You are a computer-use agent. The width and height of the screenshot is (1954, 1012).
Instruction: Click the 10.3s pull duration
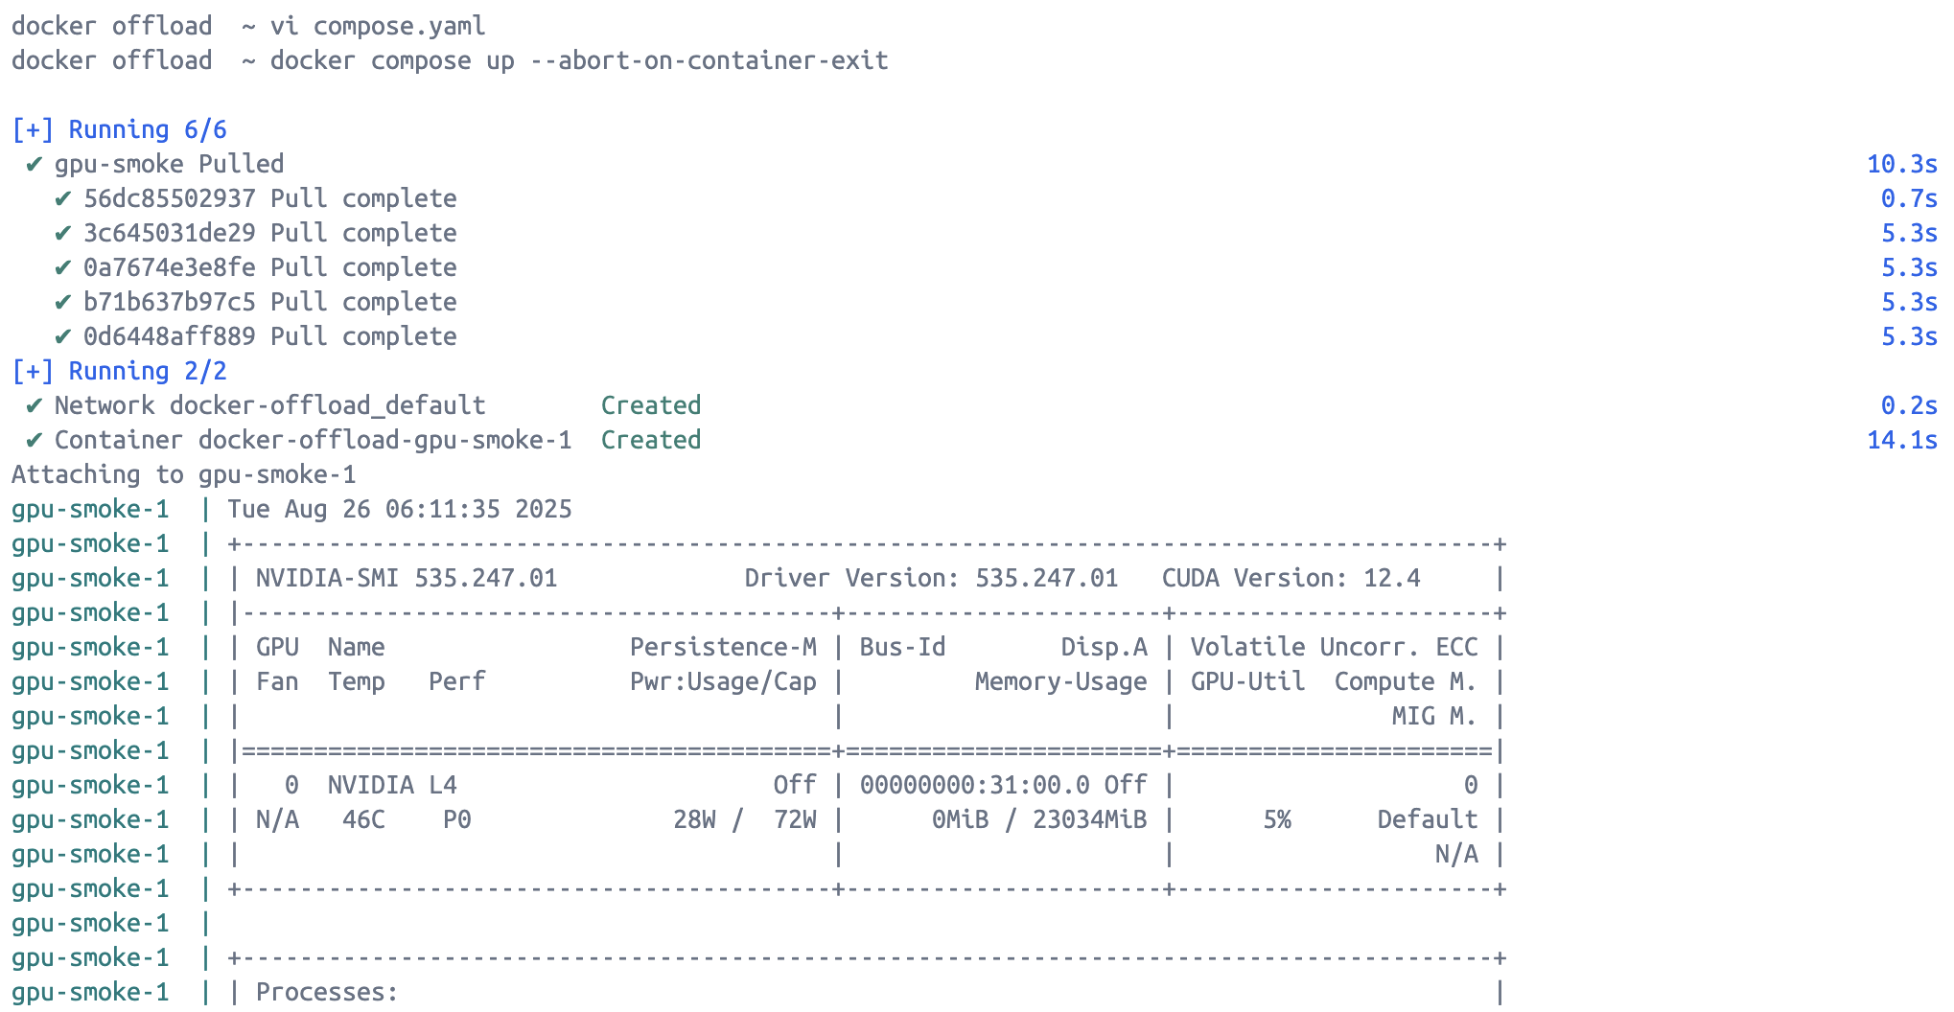point(1902,164)
